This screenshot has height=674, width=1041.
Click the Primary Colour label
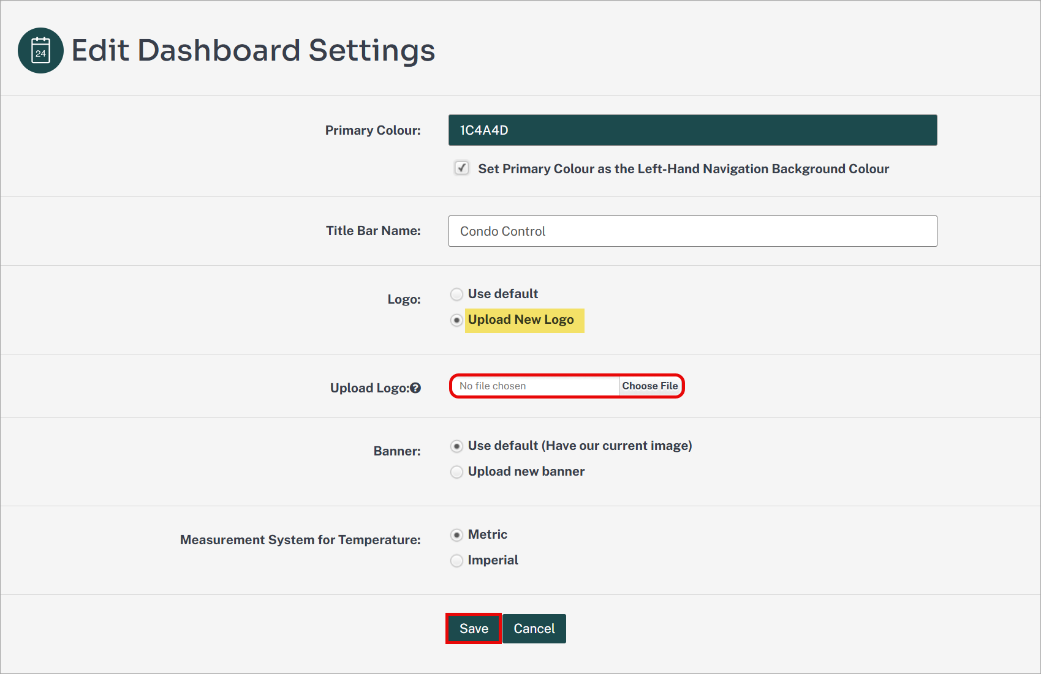click(x=373, y=130)
